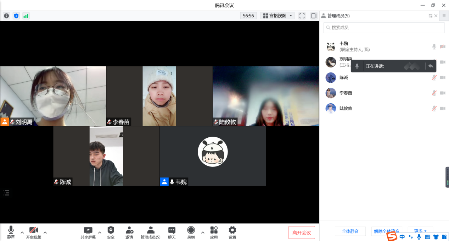
Task: Click the 搜索成员 search field
Action: [384, 27]
